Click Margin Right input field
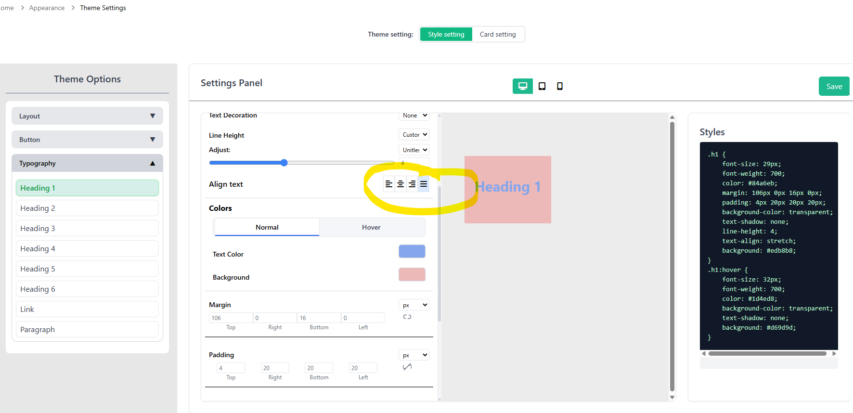The height and width of the screenshot is (413, 853). (x=275, y=318)
